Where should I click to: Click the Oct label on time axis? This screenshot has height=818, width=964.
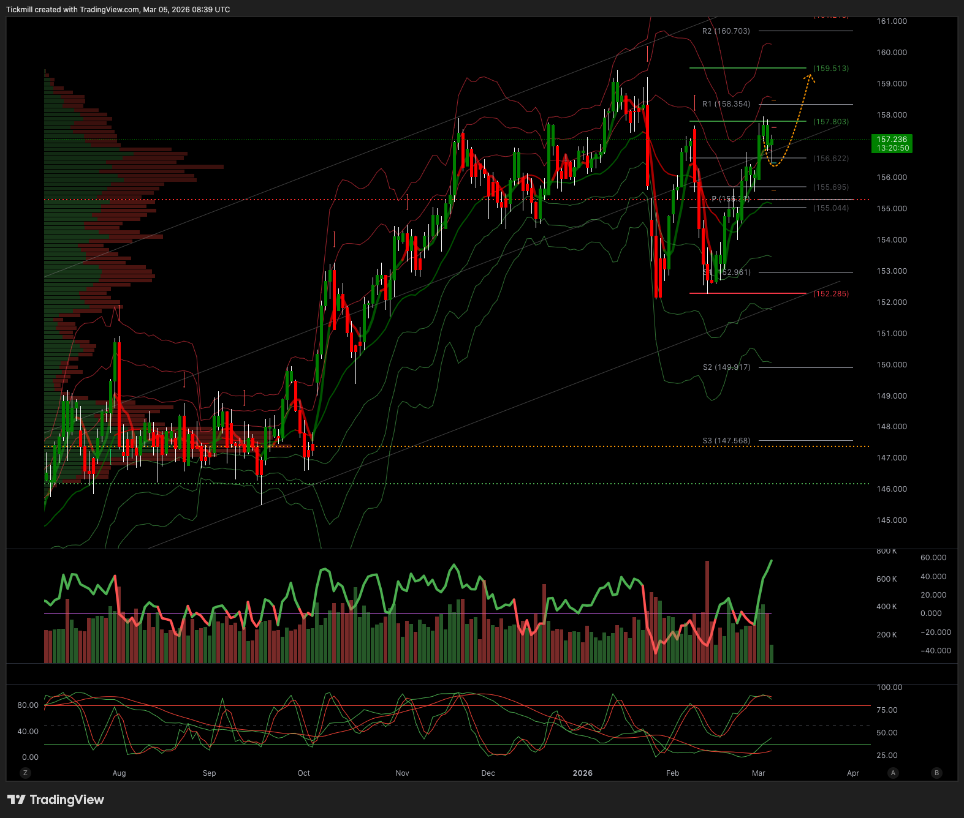pyautogui.click(x=303, y=773)
